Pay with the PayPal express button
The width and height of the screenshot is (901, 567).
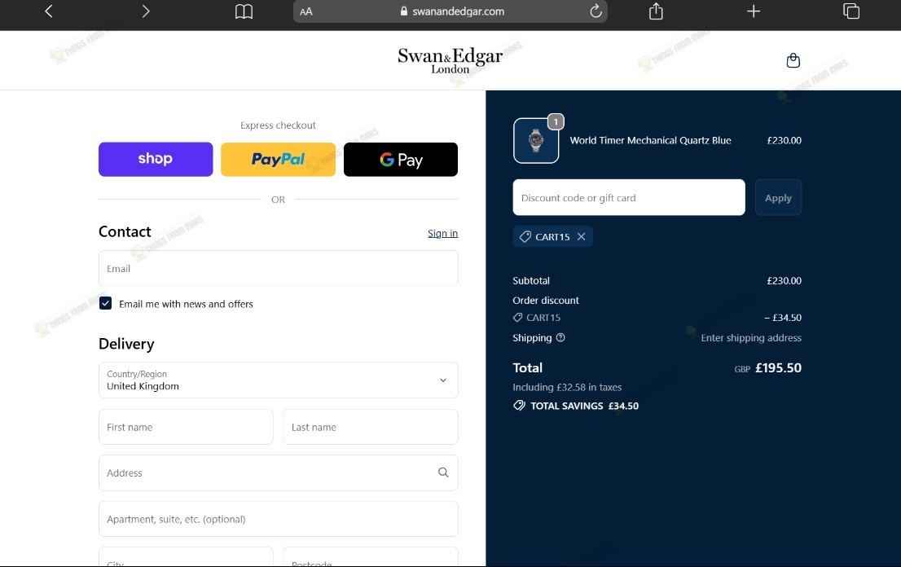pyautogui.click(x=278, y=159)
